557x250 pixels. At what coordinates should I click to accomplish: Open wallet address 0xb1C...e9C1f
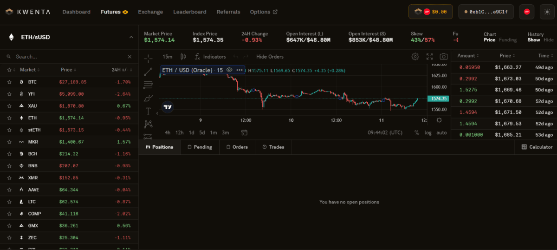click(486, 12)
